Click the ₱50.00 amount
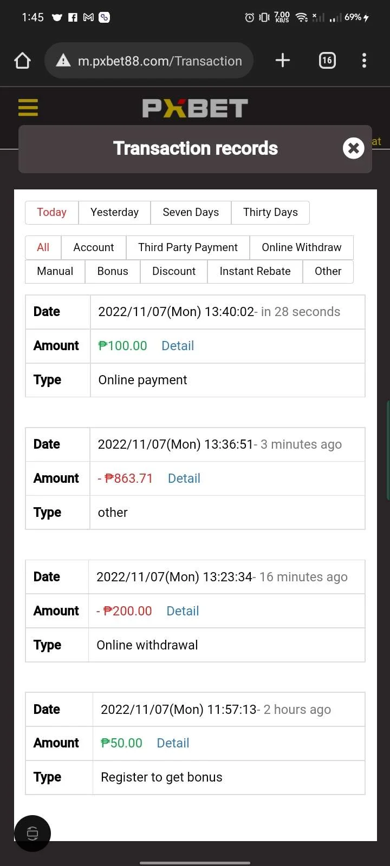This screenshot has height=866, width=390. (121, 743)
